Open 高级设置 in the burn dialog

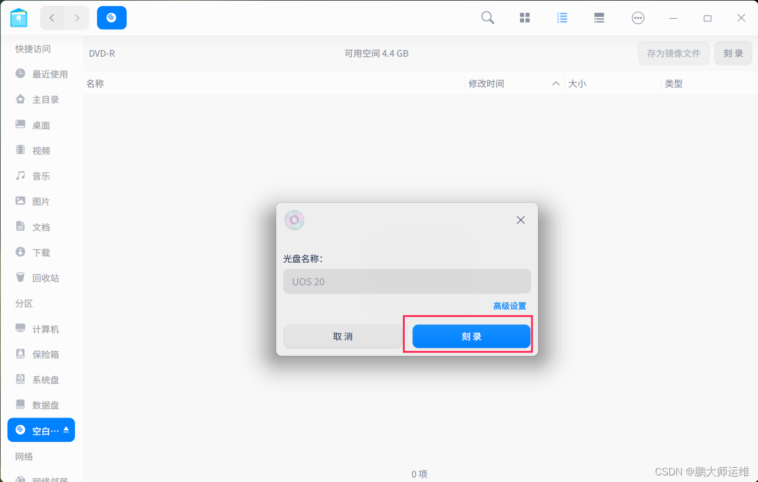(x=509, y=306)
